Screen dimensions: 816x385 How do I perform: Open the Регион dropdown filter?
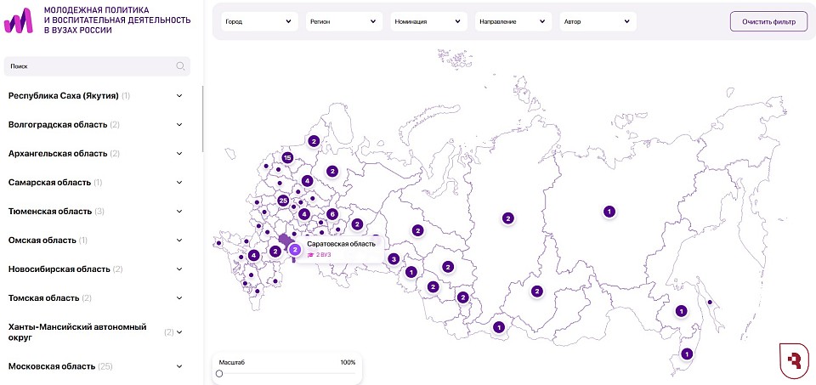coord(344,22)
